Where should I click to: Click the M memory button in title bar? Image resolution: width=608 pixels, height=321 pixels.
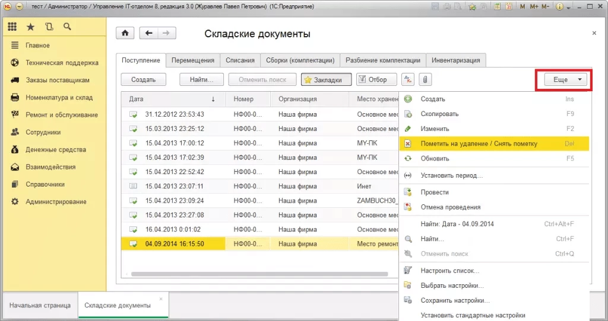[522, 7]
